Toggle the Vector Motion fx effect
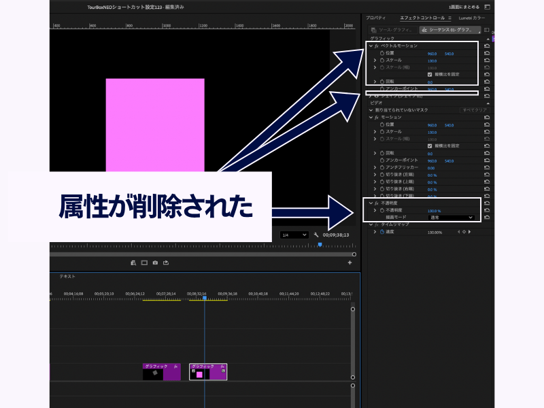Screen dimensions: 544x408 pyautogui.click(x=377, y=46)
